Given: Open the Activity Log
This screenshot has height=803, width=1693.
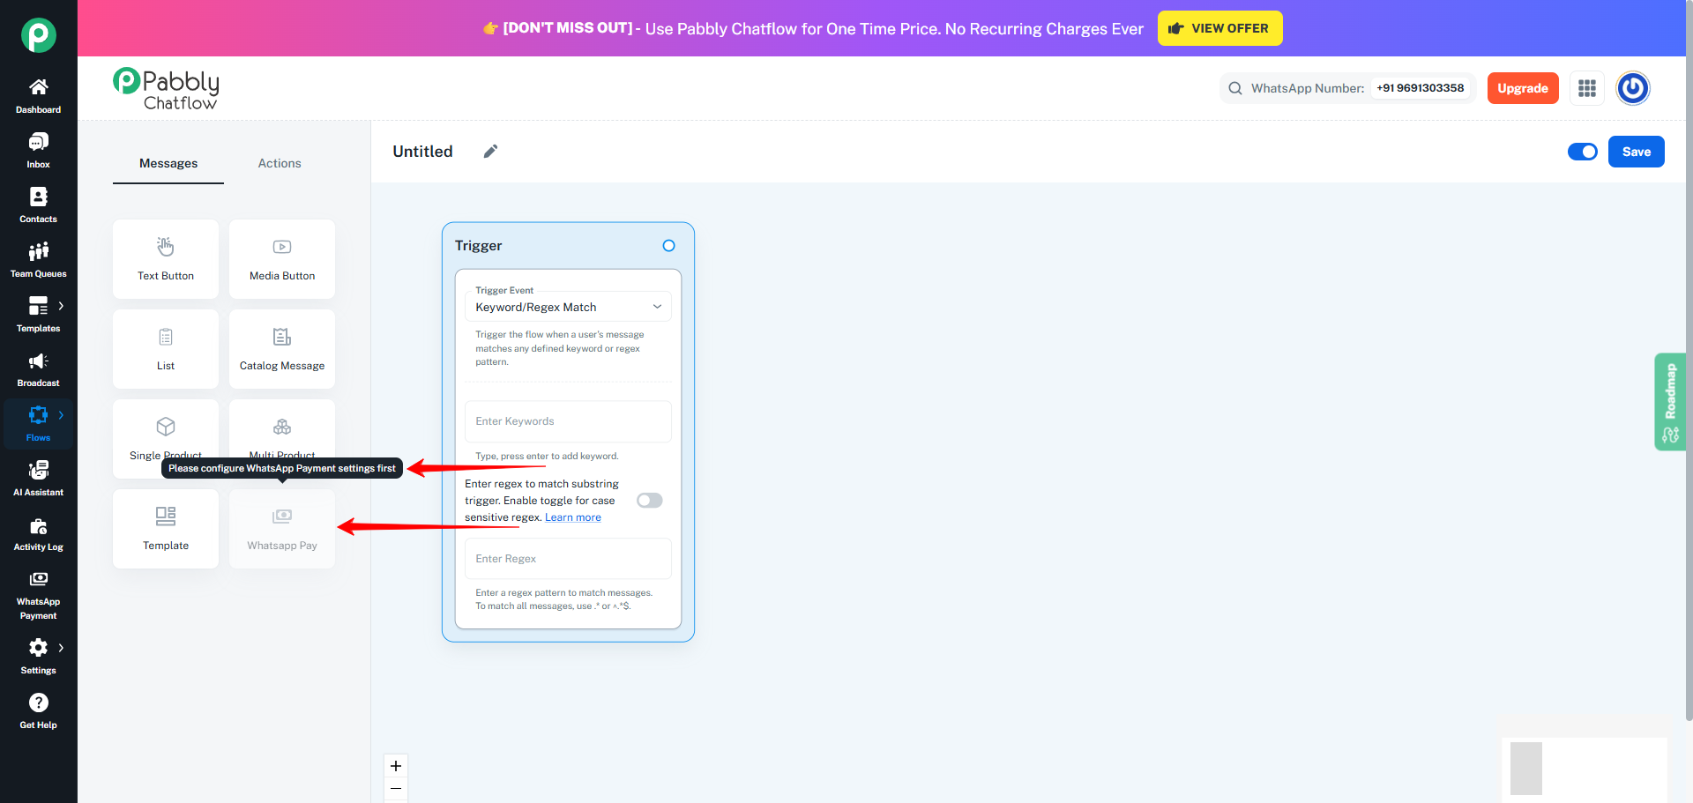Looking at the screenshot, I should click(x=38, y=533).
